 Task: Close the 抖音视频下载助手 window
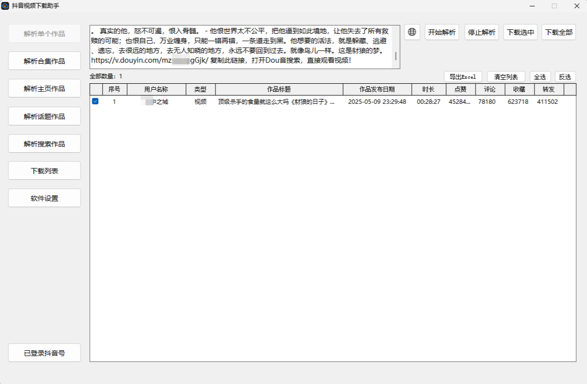tap(577, 6)
